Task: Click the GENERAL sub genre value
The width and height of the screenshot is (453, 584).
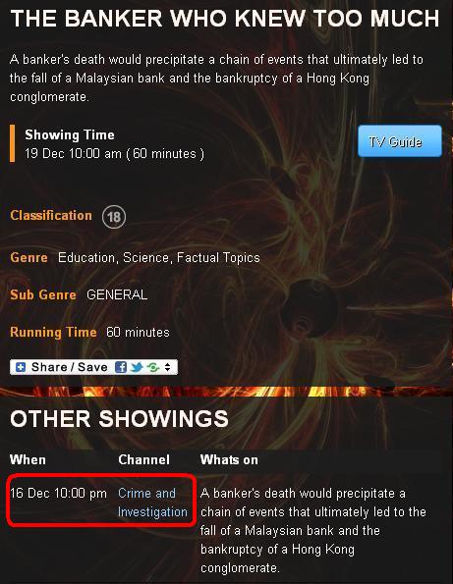Action: click(117, 294)
